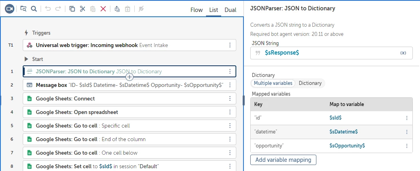Click the JSON String input field
Viewport: 420px width, 171px height.
pos(332,53)
